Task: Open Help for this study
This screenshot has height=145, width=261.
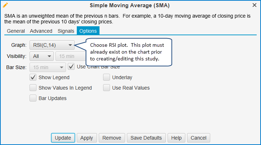Action: (176, 138)
